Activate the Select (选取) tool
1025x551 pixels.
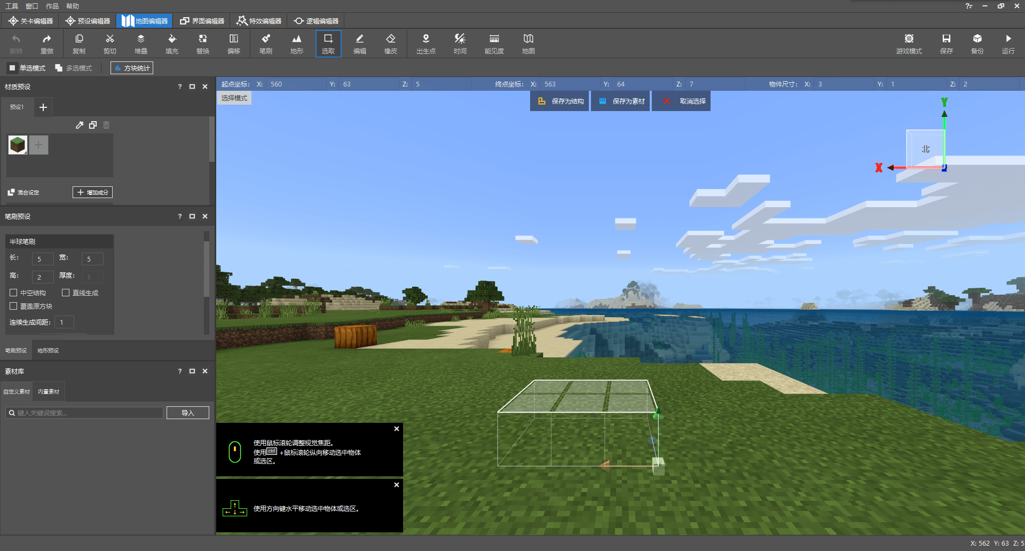[x=328, y=43]
